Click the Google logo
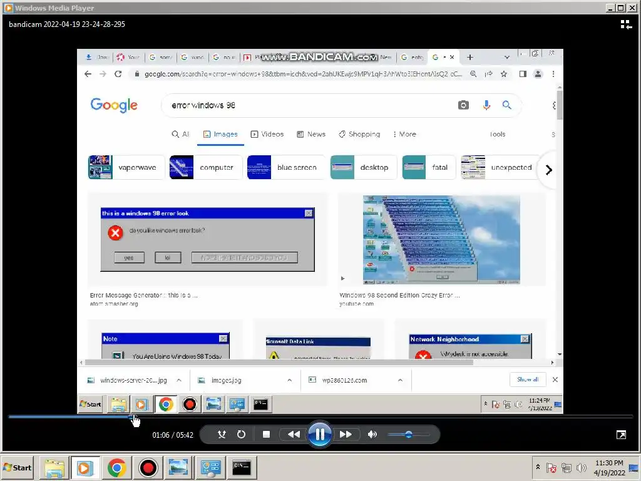The image size is (641, 481). [x=114, y=105]
